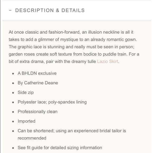Click the 'Can be shortened' tailoring note

pos(72,134)
